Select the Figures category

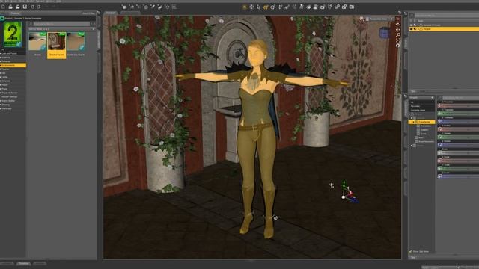pos(5,69)
